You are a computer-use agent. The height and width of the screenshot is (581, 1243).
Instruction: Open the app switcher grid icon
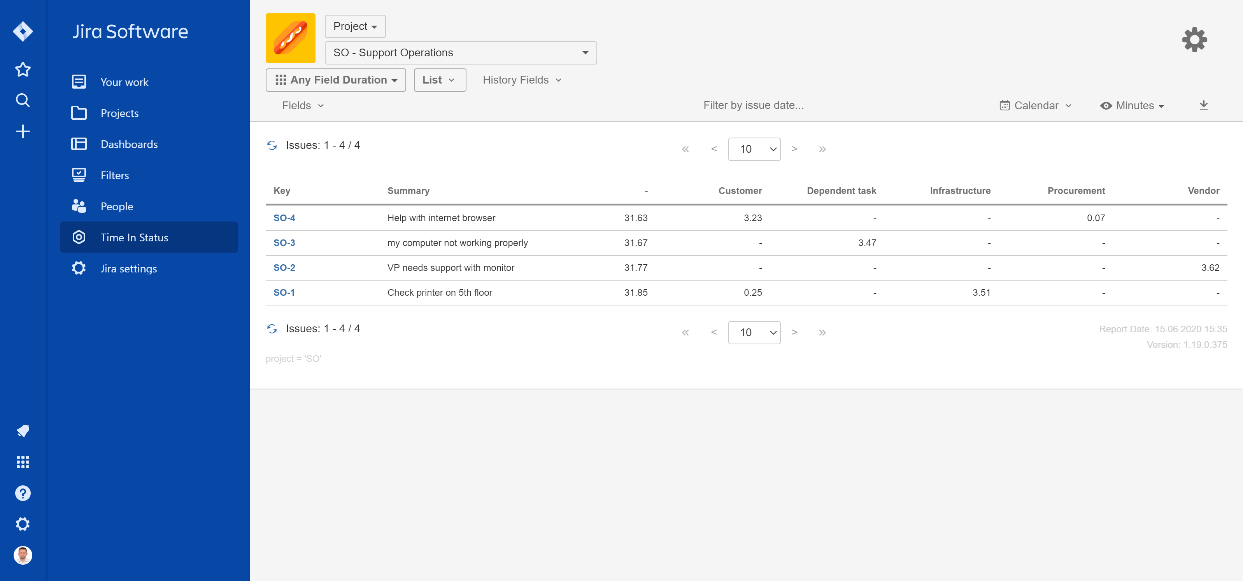coord(23,462)
